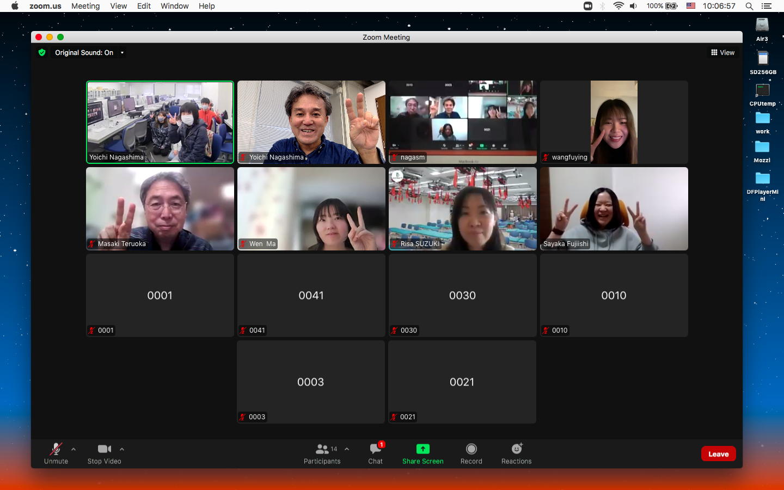Click the US flag input source icon
This screenshot has height=490, width=784.
point(691,6)
